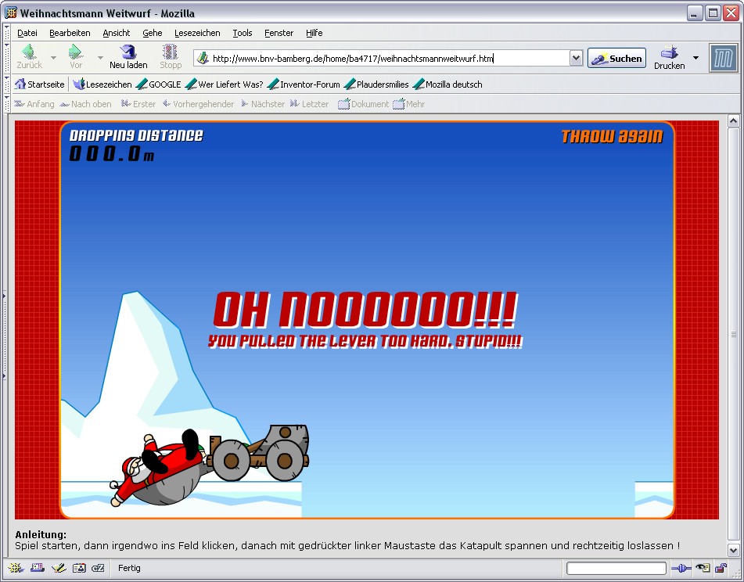The image size is (744, 582).
Task: Open the Mozilla deutsch bookmark
Action: pyautogui.click(x=447, y=84)
